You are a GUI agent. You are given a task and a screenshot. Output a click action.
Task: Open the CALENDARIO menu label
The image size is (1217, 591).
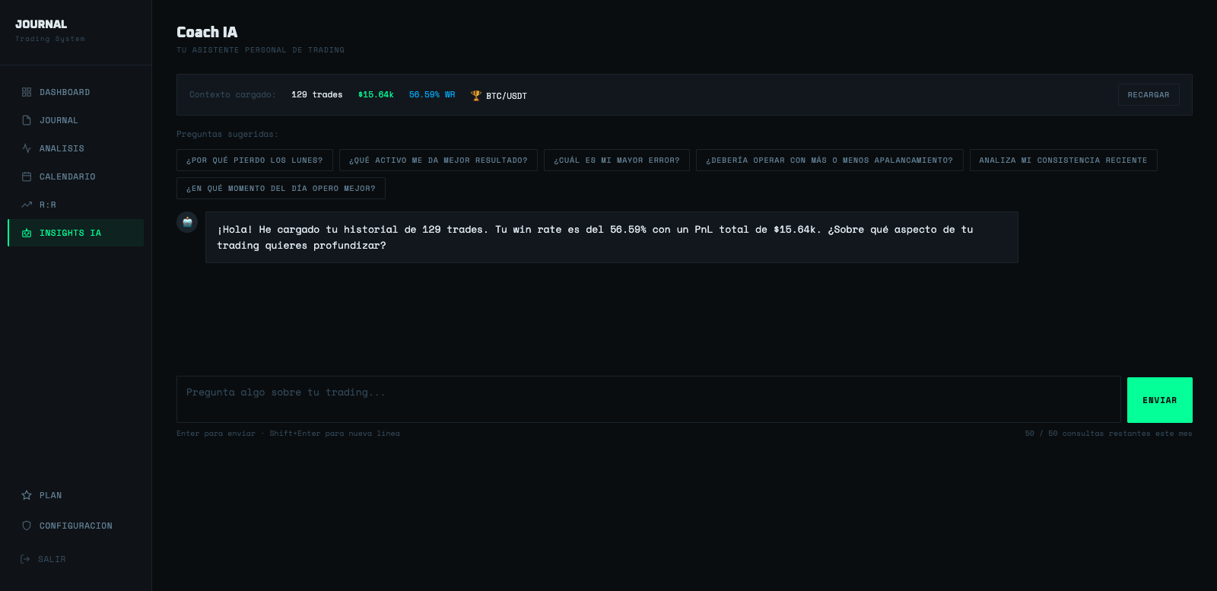click(68, 176)
